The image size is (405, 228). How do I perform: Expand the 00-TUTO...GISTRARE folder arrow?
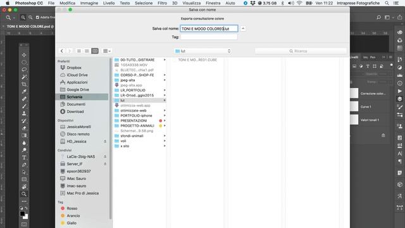click(x=165, y=60)
